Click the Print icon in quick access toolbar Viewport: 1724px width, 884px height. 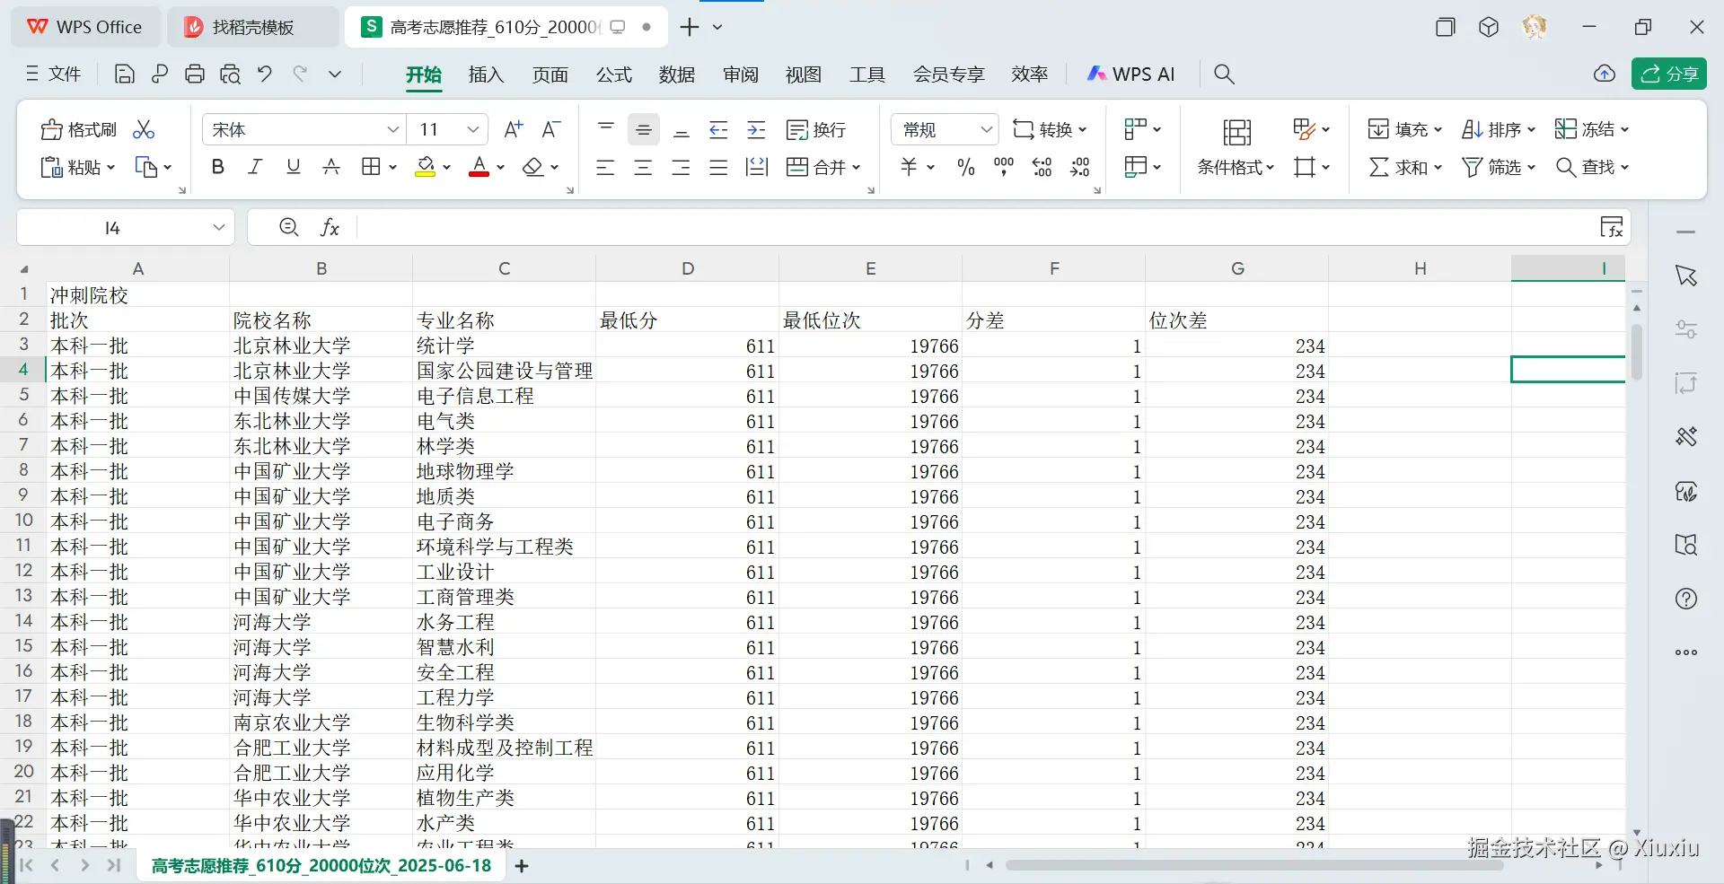(195, 74)
